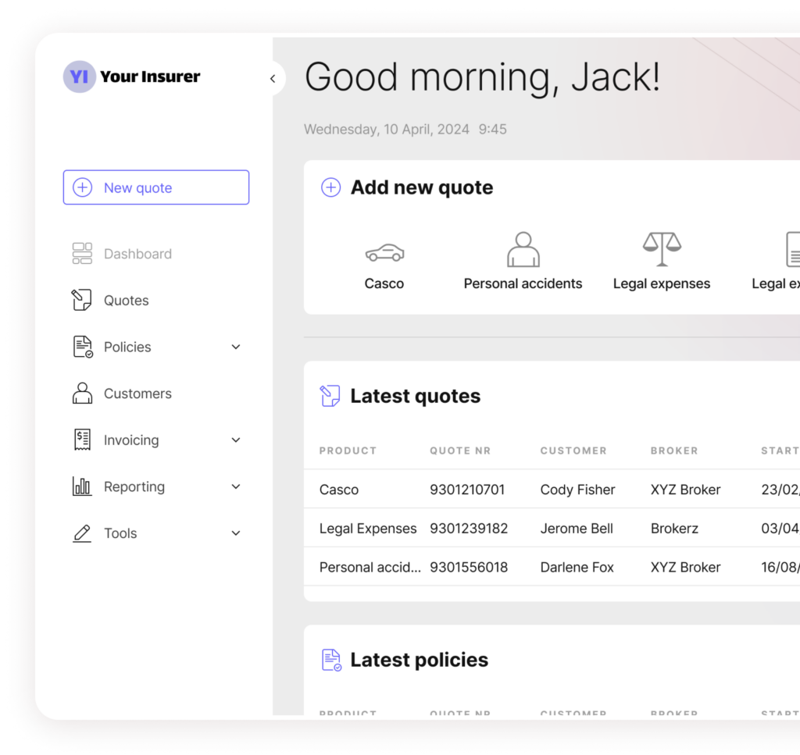Click the date Wednesday, 10 April, 2024
Screen dimensions: 800x755
(x=387, y=130)
